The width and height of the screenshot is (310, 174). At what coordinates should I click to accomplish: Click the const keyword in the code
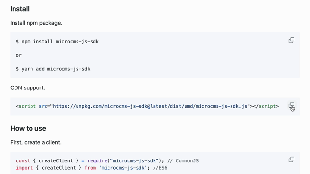click(x=23, y=161)
